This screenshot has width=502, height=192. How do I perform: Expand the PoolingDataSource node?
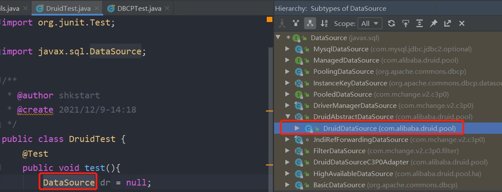[x=287, y=72]
